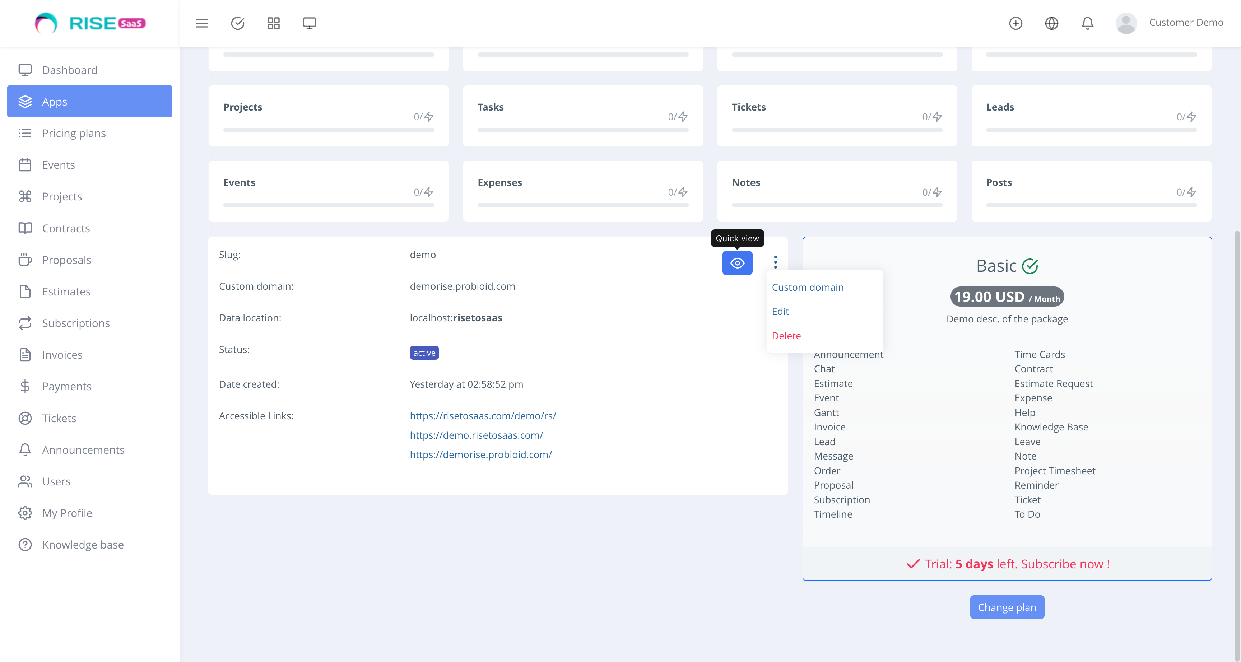1241x662 pixels.
Task: Click the Customer Demo account name
Action: coord(1186,22)
